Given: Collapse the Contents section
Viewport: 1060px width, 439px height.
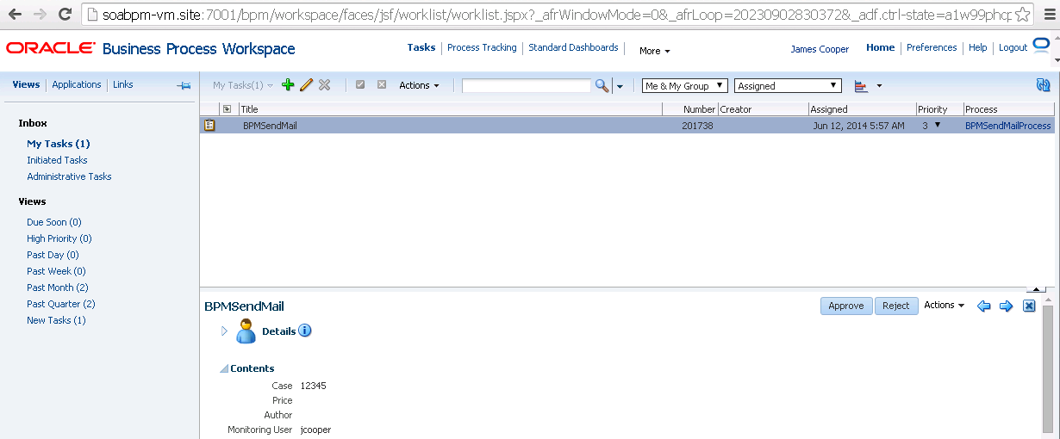Looking at the screenshot, I should tap(224, 368).
